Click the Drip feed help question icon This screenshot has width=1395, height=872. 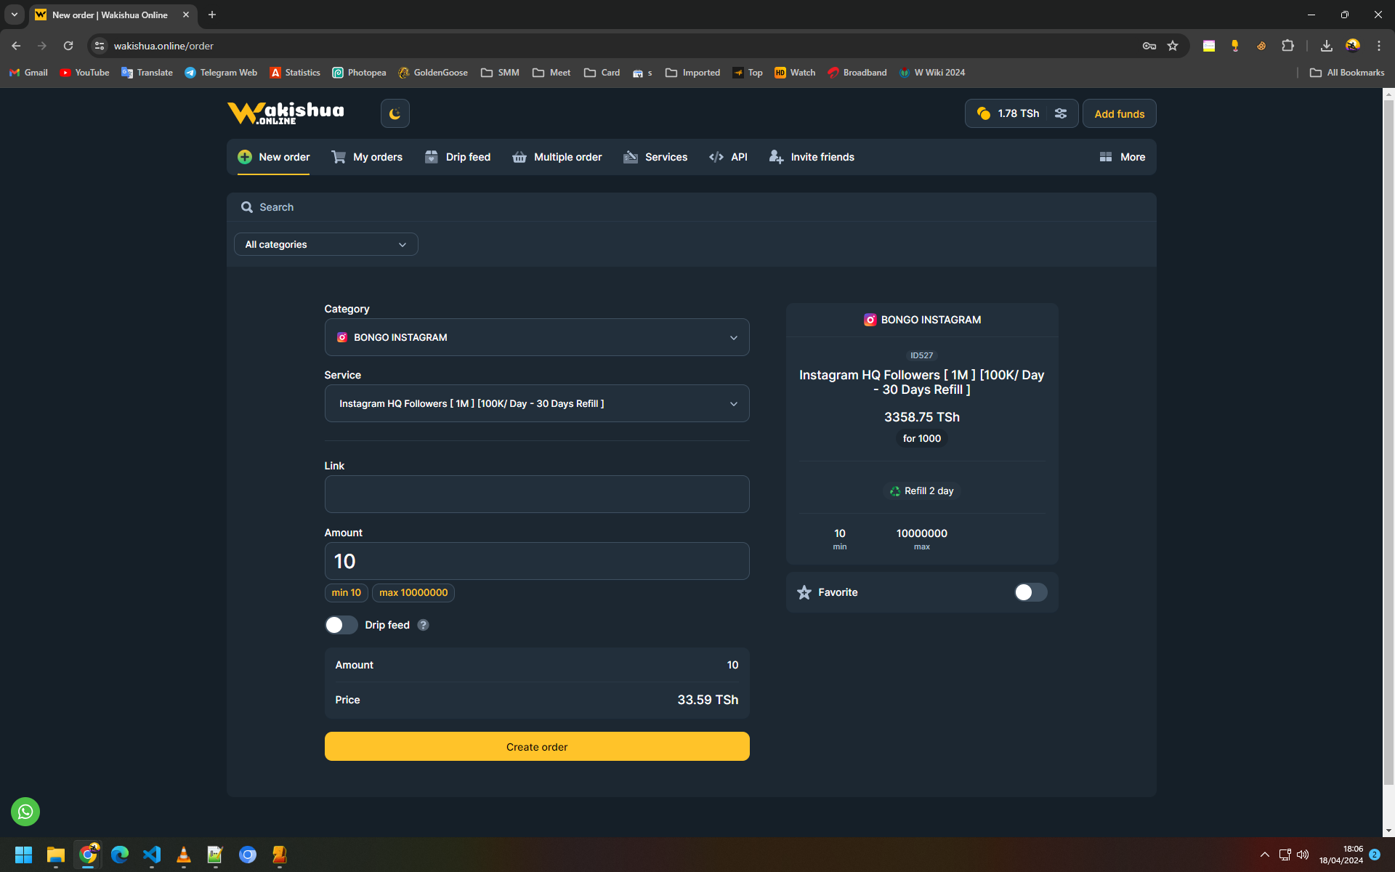(423, 625)
